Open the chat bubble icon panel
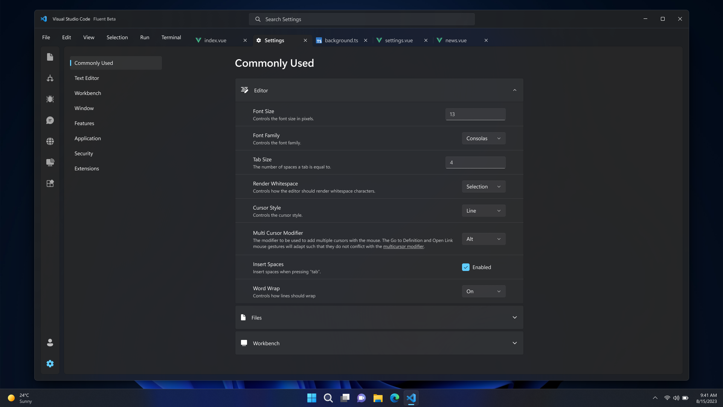 point(50,120)
